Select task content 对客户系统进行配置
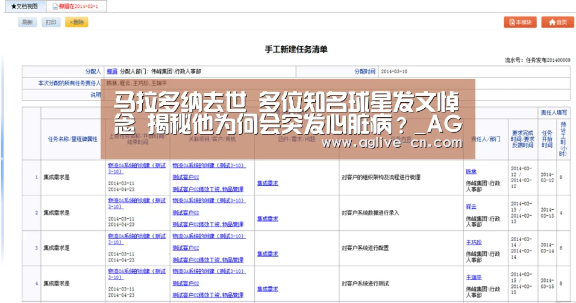 (365, 248)
